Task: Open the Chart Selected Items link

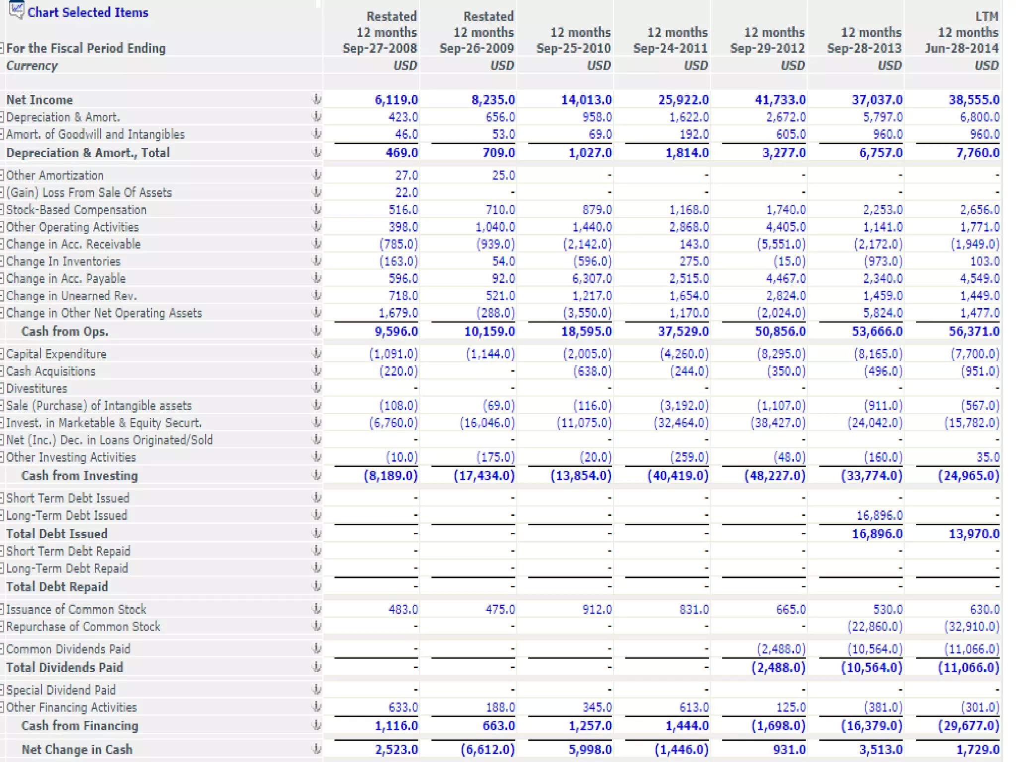Action: pyautogui.click(x=88, y=12)
